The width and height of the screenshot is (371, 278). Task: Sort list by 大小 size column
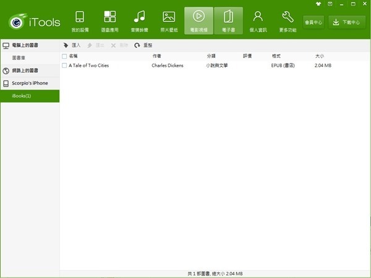click(x=320, y=56)
